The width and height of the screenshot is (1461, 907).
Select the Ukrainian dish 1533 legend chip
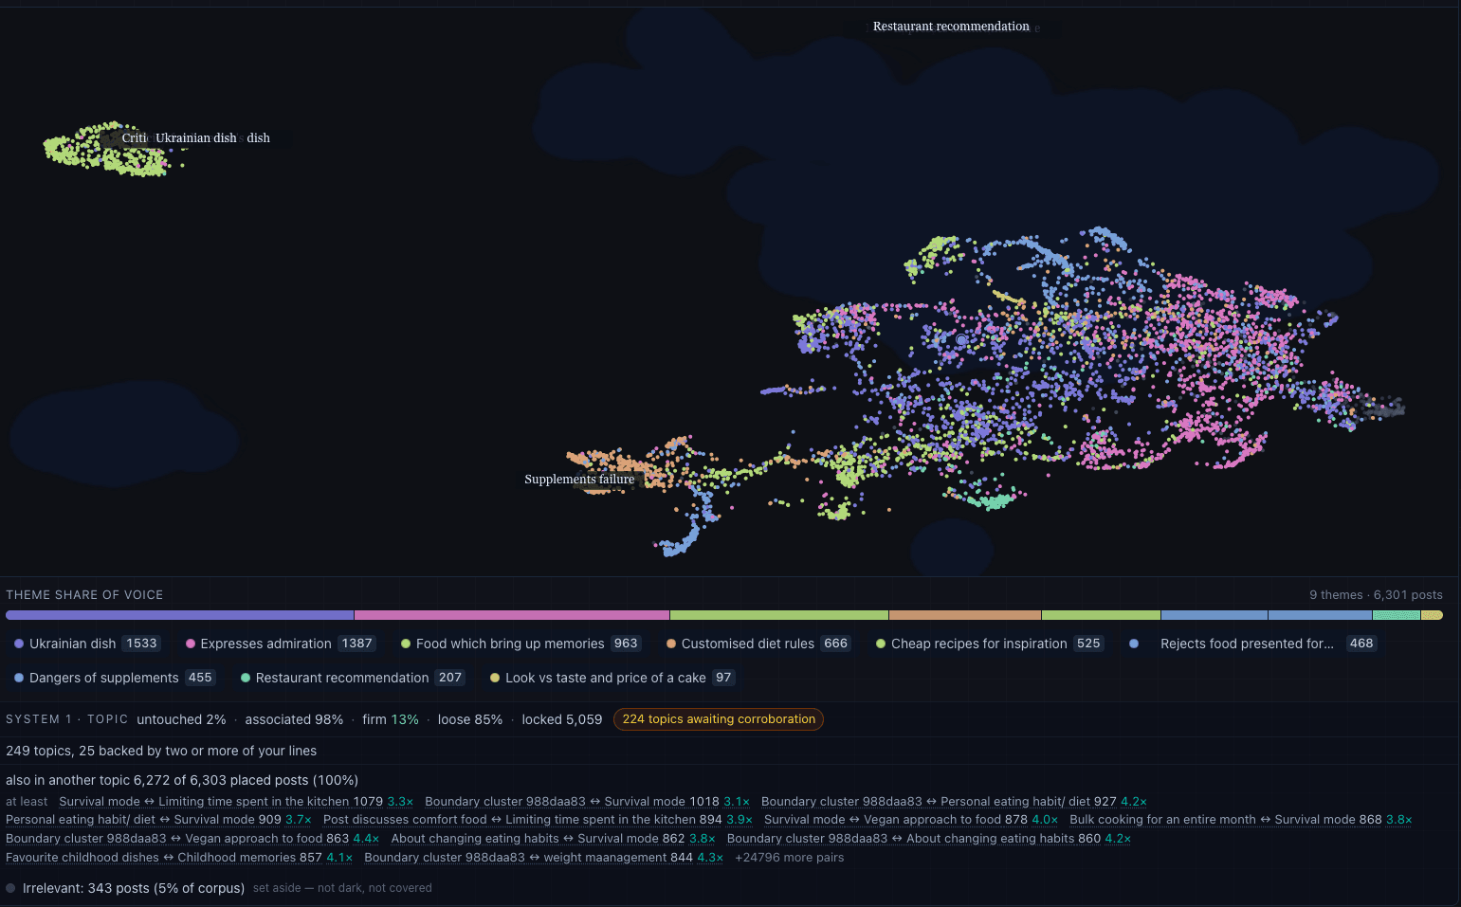point(87,644)
